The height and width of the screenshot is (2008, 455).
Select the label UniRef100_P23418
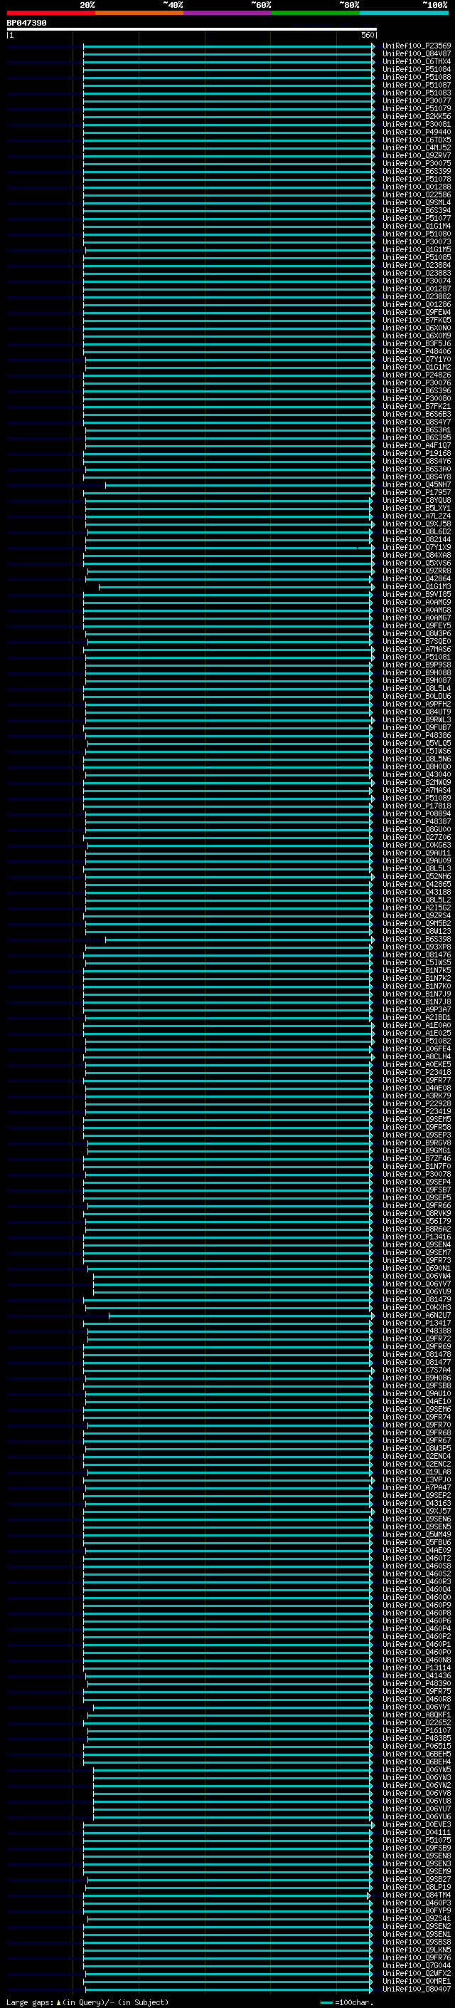[x=417, y=1073]
